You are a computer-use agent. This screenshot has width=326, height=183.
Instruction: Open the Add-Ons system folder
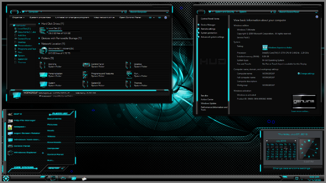coord(51,65)
